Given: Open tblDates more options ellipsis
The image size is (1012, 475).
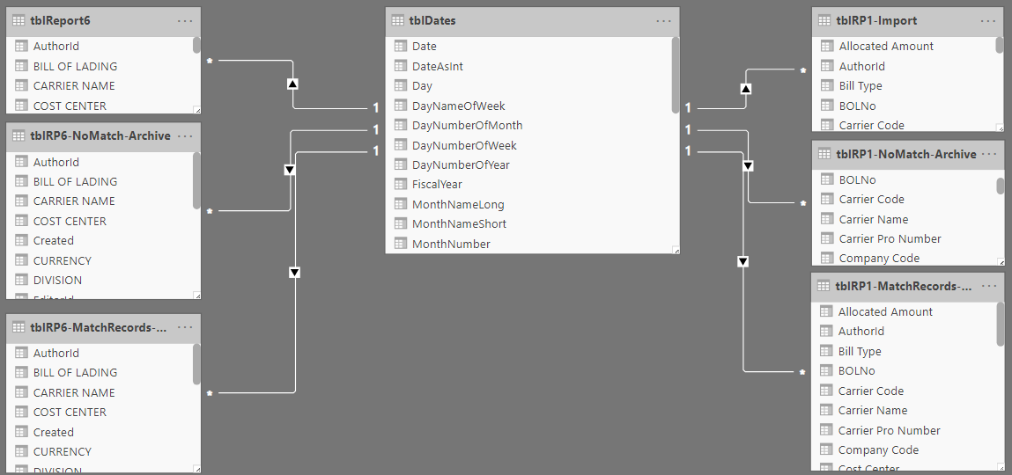Looking at the screenshot, I should click(663, 20).
